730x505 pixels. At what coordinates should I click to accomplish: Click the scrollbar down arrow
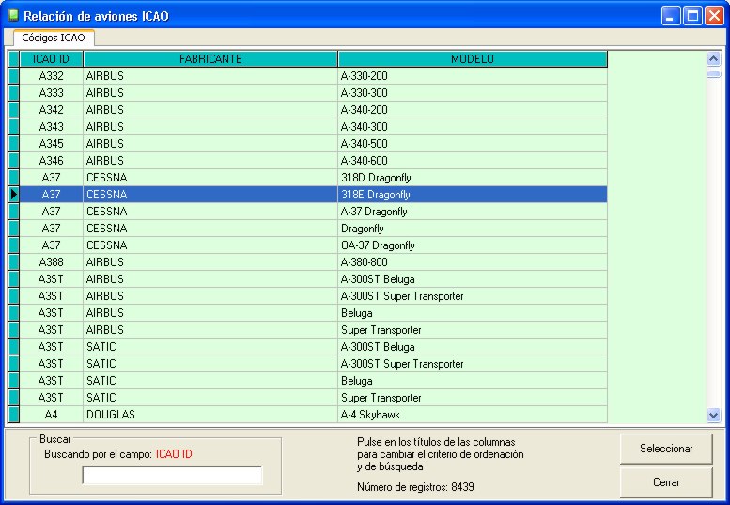pos(713,415)
